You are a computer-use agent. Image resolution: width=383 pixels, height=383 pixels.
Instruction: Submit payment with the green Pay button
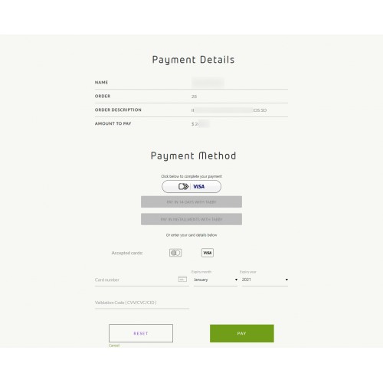coord(242,333)
